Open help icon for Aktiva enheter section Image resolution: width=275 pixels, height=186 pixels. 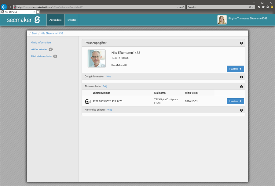[241, 87]
